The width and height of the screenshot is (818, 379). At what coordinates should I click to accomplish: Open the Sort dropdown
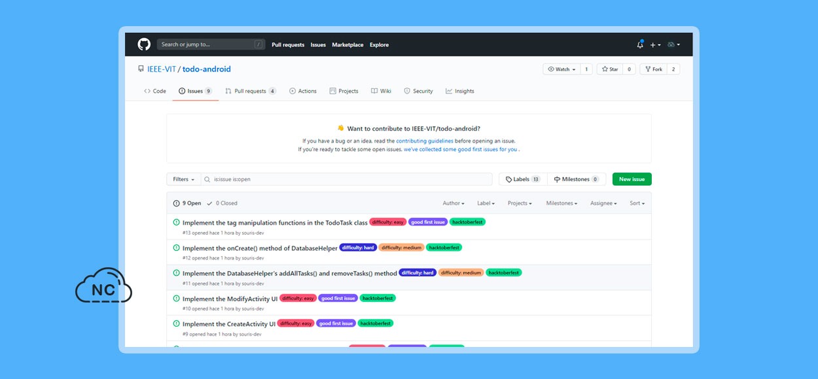click(x=637, y=203)
